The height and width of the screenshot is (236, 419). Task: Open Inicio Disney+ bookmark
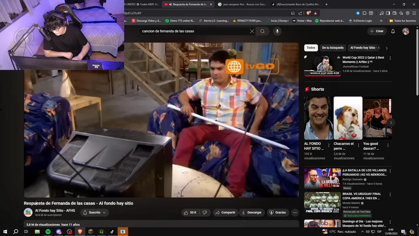pyautogui.click(x=278, y=21)
